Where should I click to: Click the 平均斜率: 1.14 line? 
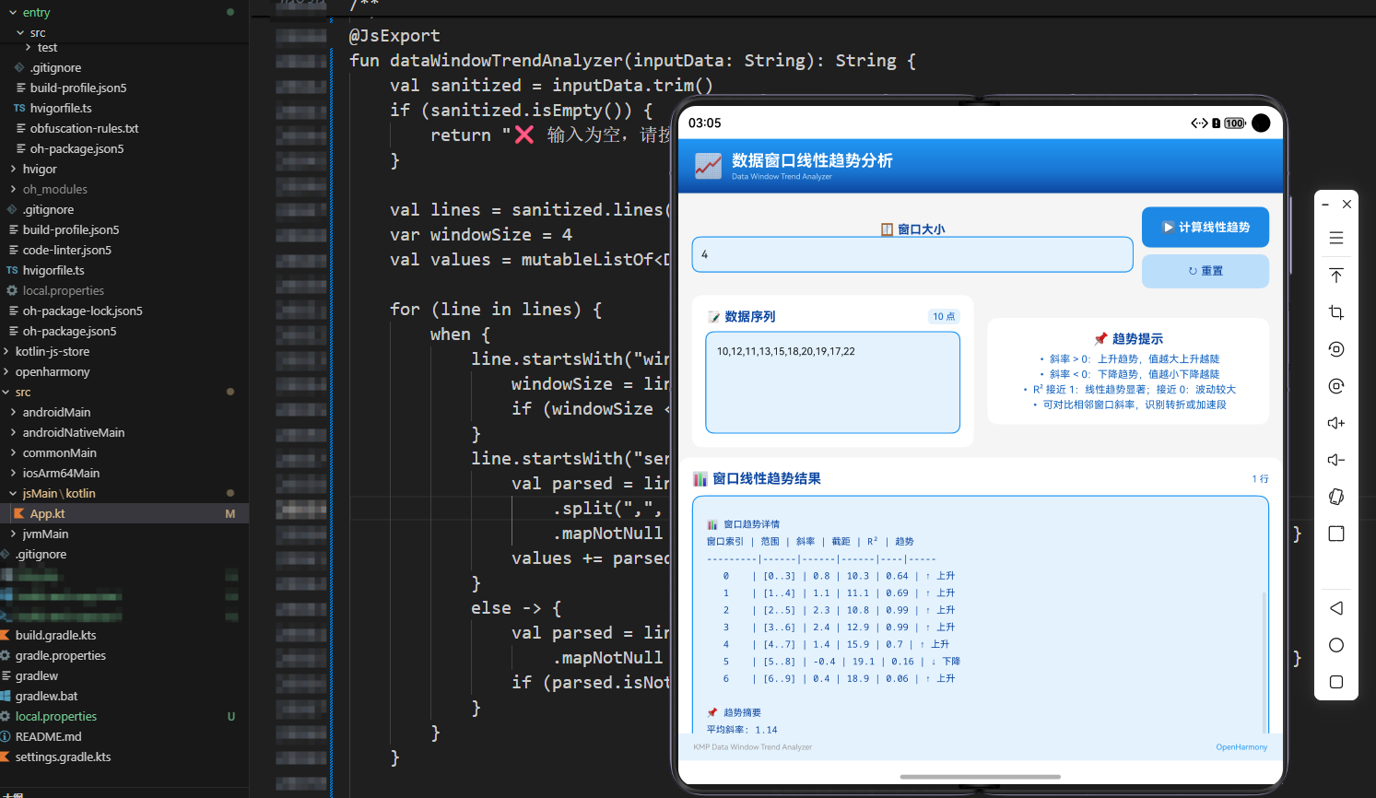click(x=742, y=730)
